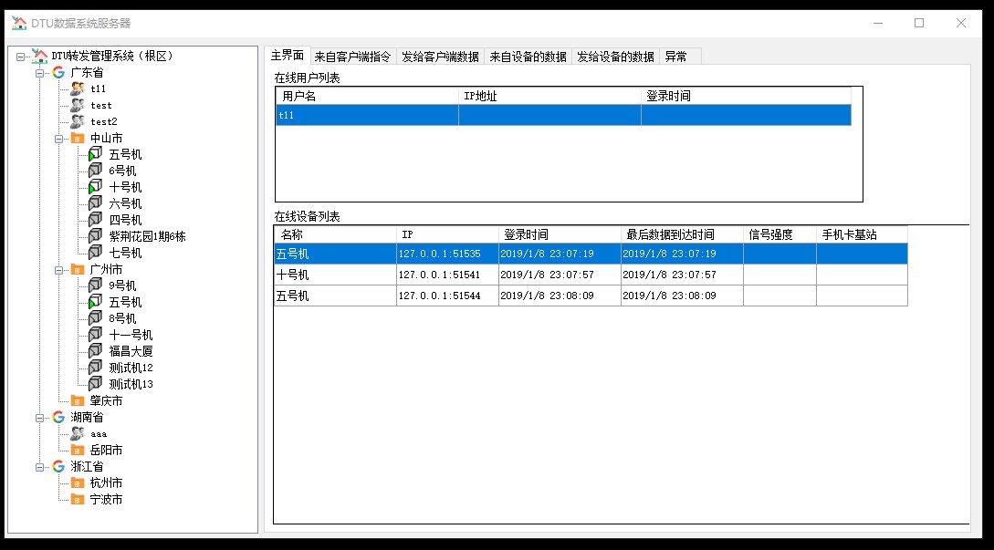Maximize the DTU数据系统服务器 window
Image resolution: width=994 pixels, height=550 pixels.
(x=919, y=23)
